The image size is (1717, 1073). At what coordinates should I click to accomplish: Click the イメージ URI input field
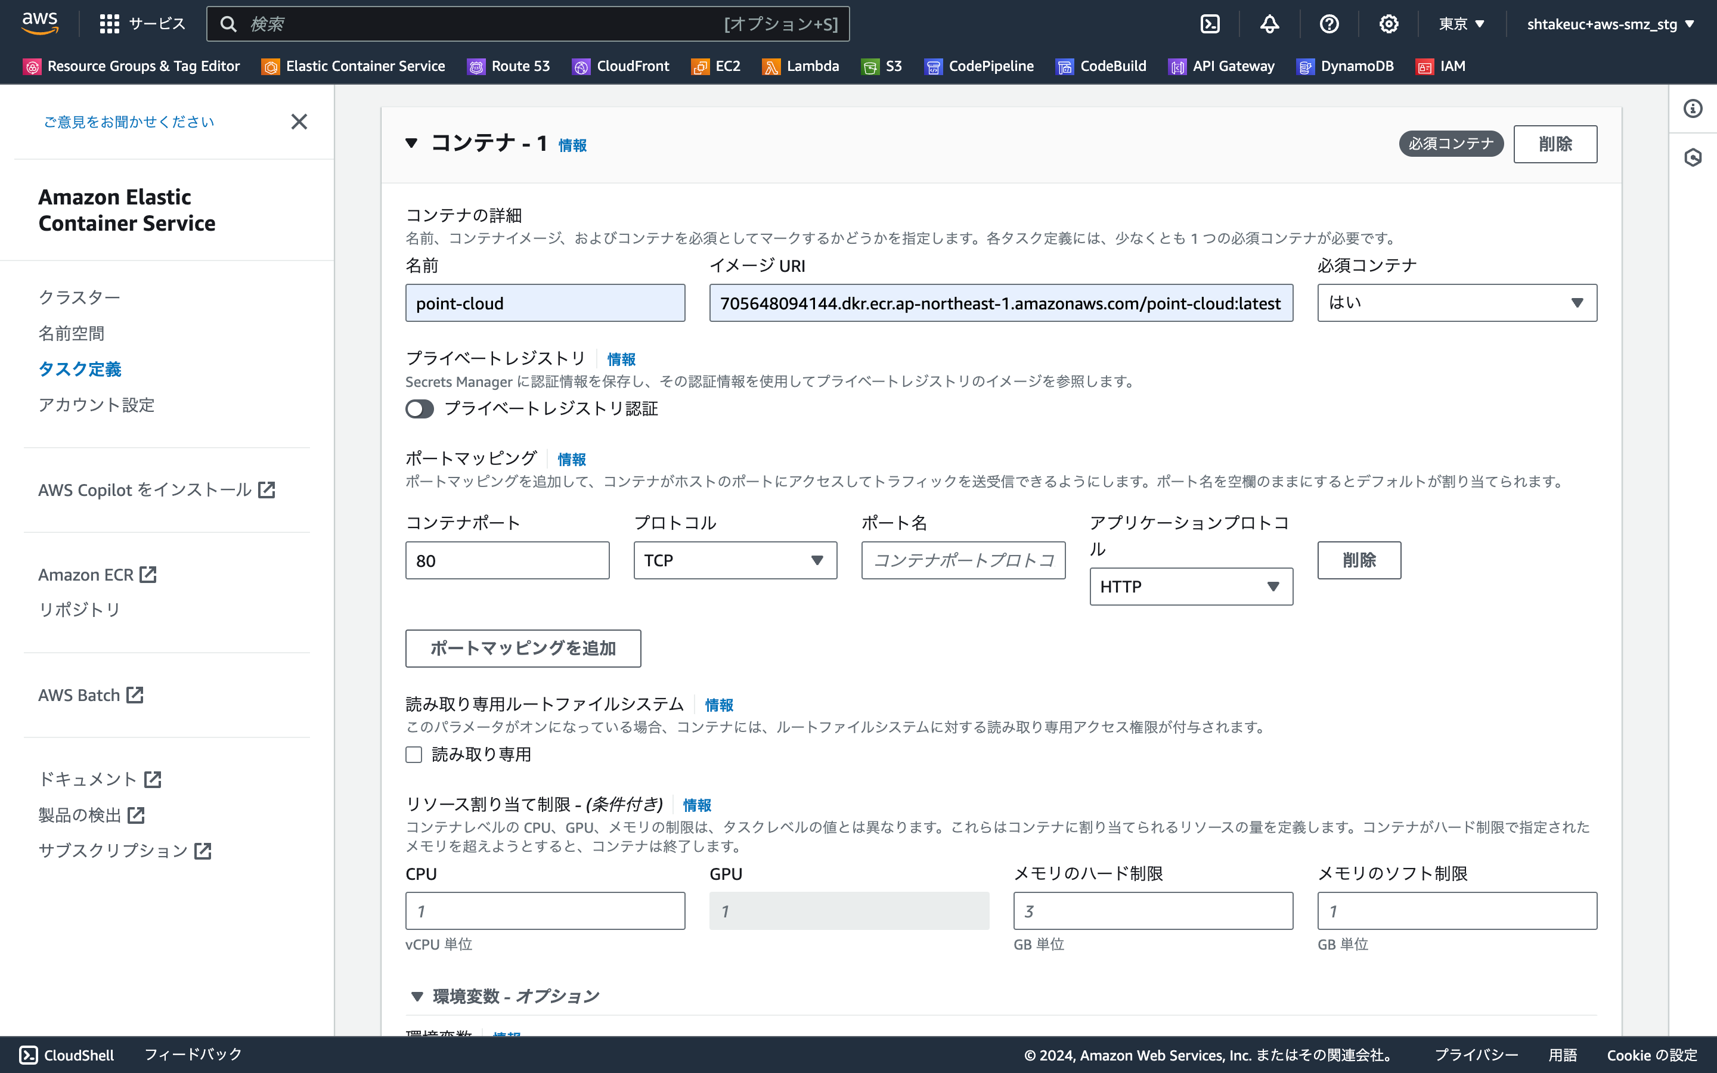[x=1001, y=303]
